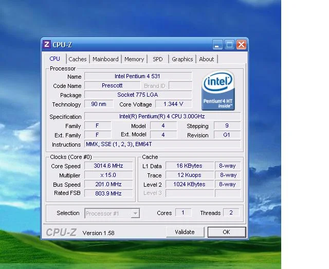Switch to the Caches tab
Screen dimensions: 329x269
click(78, 59)
